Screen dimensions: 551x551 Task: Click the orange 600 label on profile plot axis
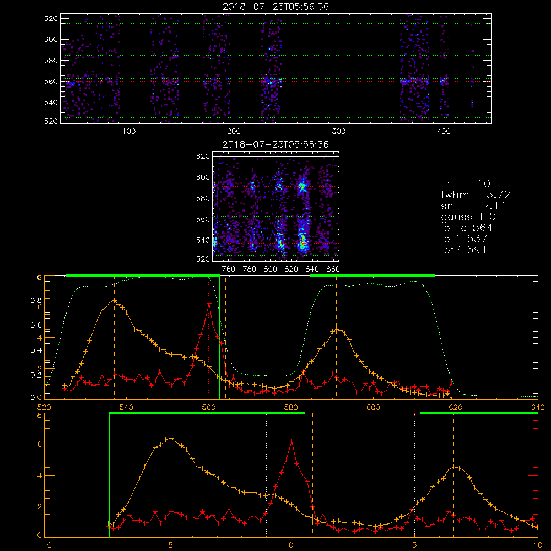(373, 407)
